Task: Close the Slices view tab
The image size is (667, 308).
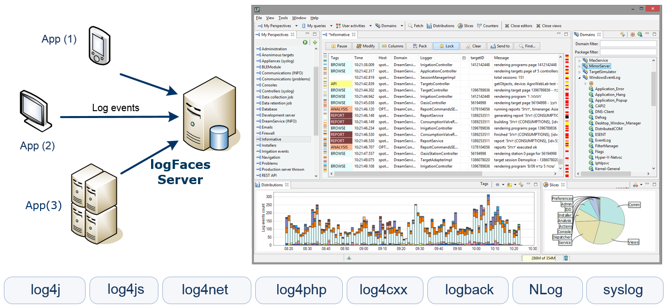Action: click(x=563, y=185)
